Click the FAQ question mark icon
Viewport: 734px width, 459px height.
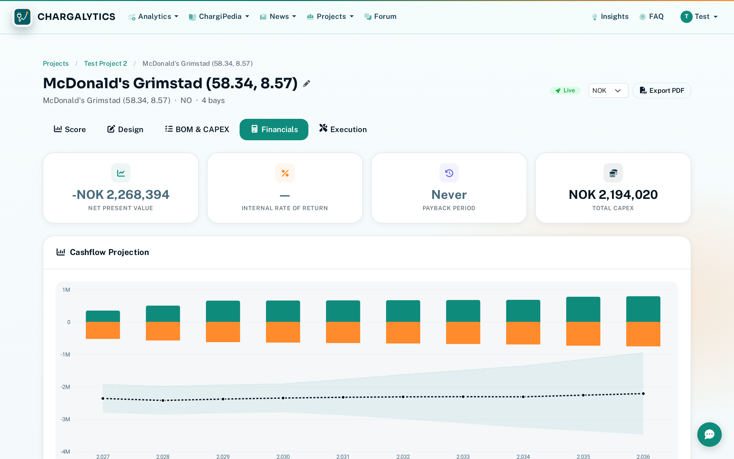pyautogui.click(x=643, y=17)
